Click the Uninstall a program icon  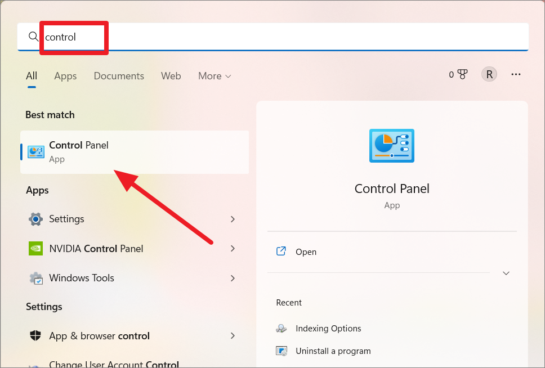point(281,351)
